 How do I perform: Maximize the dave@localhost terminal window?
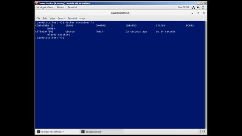point(198,13)
